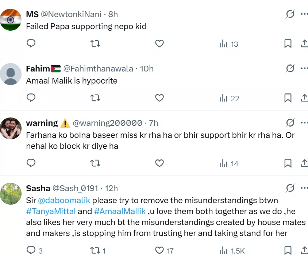Click the #AmaalMallik hashtag
This screenshot has height=259, width=308.
[120, 211]
